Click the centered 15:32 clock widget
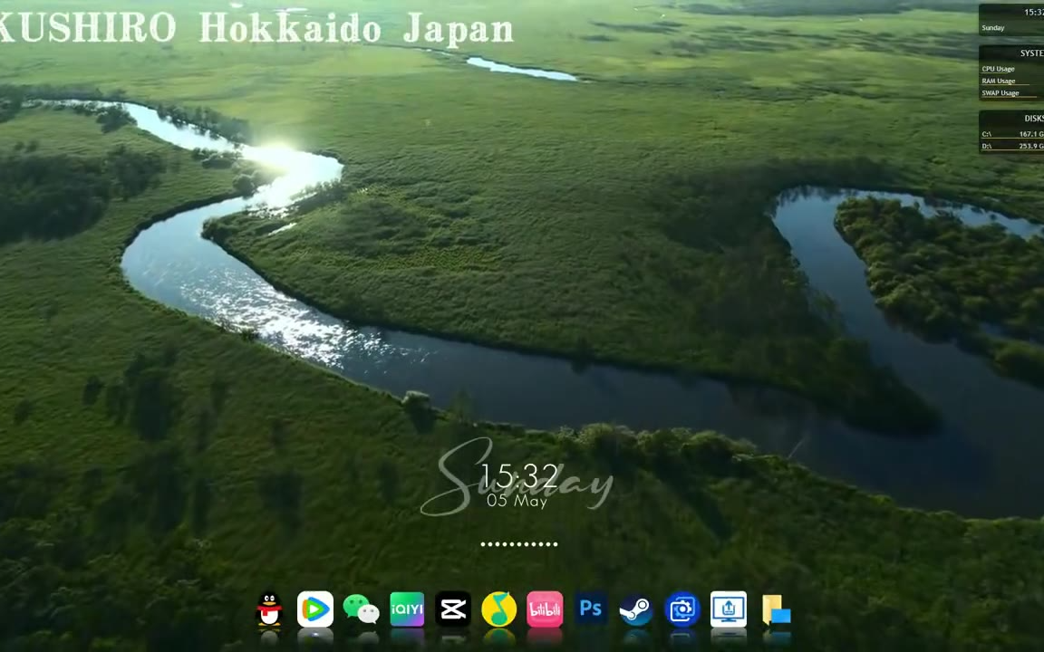 point(519,477)
